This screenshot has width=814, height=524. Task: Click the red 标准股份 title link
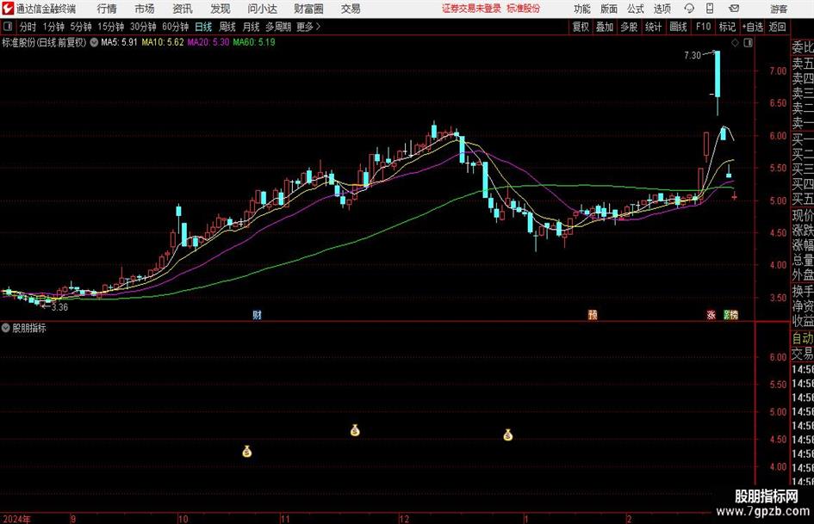coord(524,9)
